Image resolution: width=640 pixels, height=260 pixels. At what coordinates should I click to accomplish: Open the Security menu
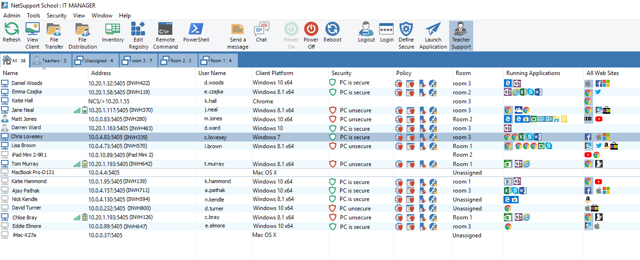click(x=56, y=16)
